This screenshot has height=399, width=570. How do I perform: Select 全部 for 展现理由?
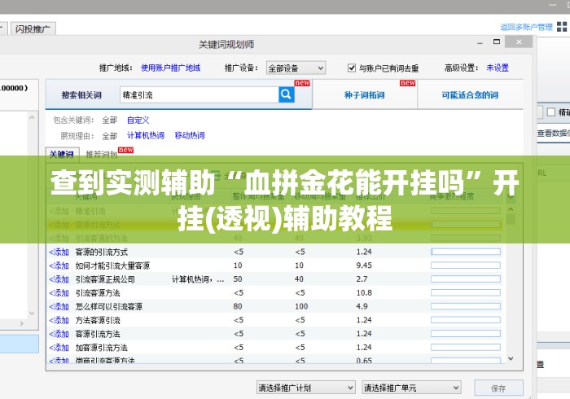click(109, 136)
